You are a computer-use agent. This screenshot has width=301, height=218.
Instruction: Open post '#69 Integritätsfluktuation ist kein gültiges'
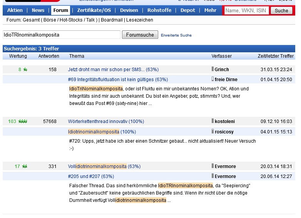pos(118,79)
